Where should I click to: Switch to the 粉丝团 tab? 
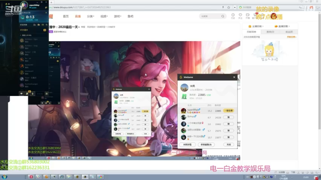pos(289,32)
